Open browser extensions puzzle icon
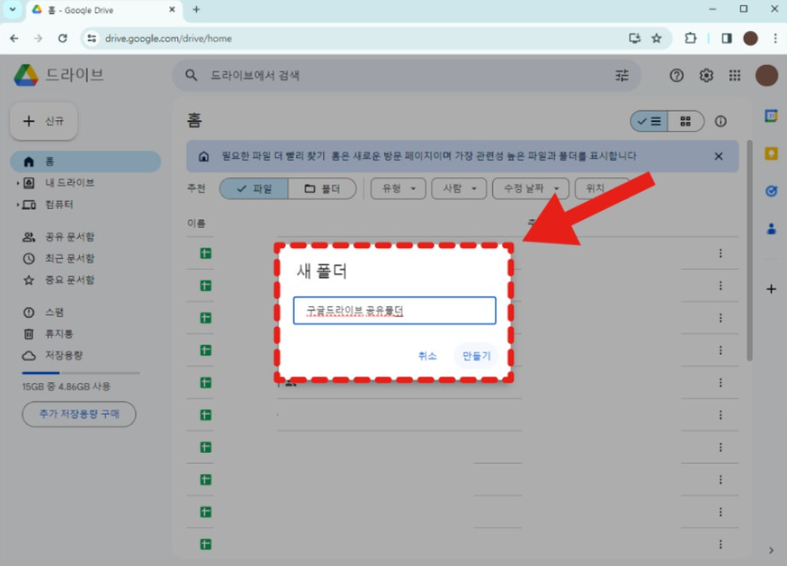 click(690, 38)
